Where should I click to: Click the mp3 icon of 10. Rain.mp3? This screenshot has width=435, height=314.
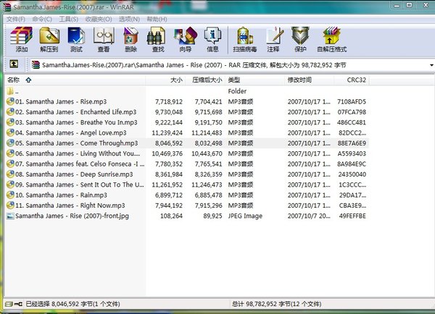[x=11, y=195]
